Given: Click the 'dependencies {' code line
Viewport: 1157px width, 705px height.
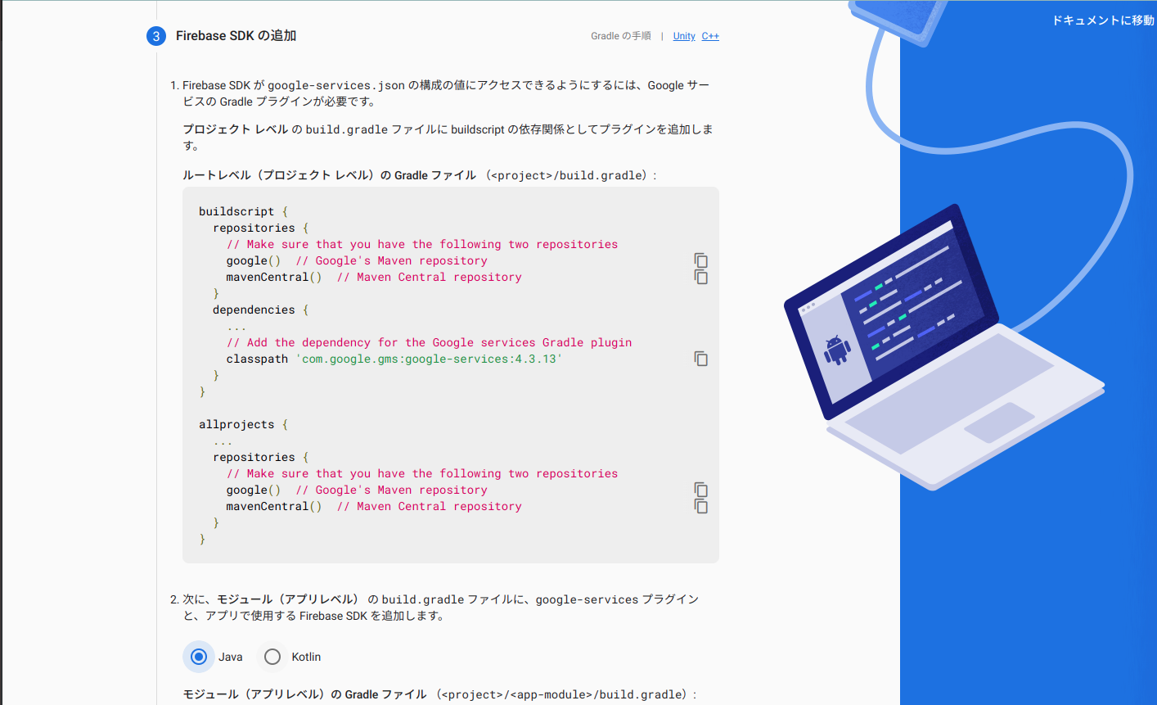Looking at the screenshot, I should [260, 310].
